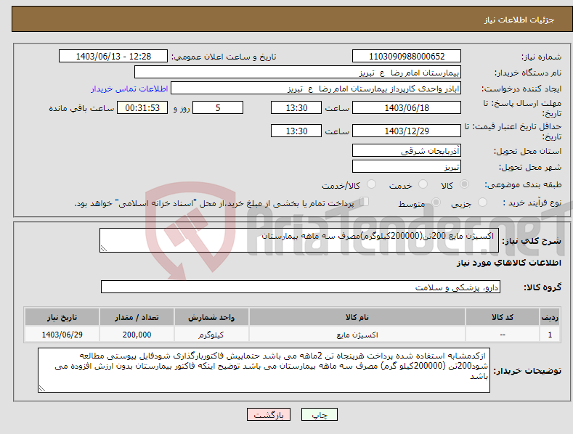
Task: Click the buyer organization name field
Action: click(298, 73)
